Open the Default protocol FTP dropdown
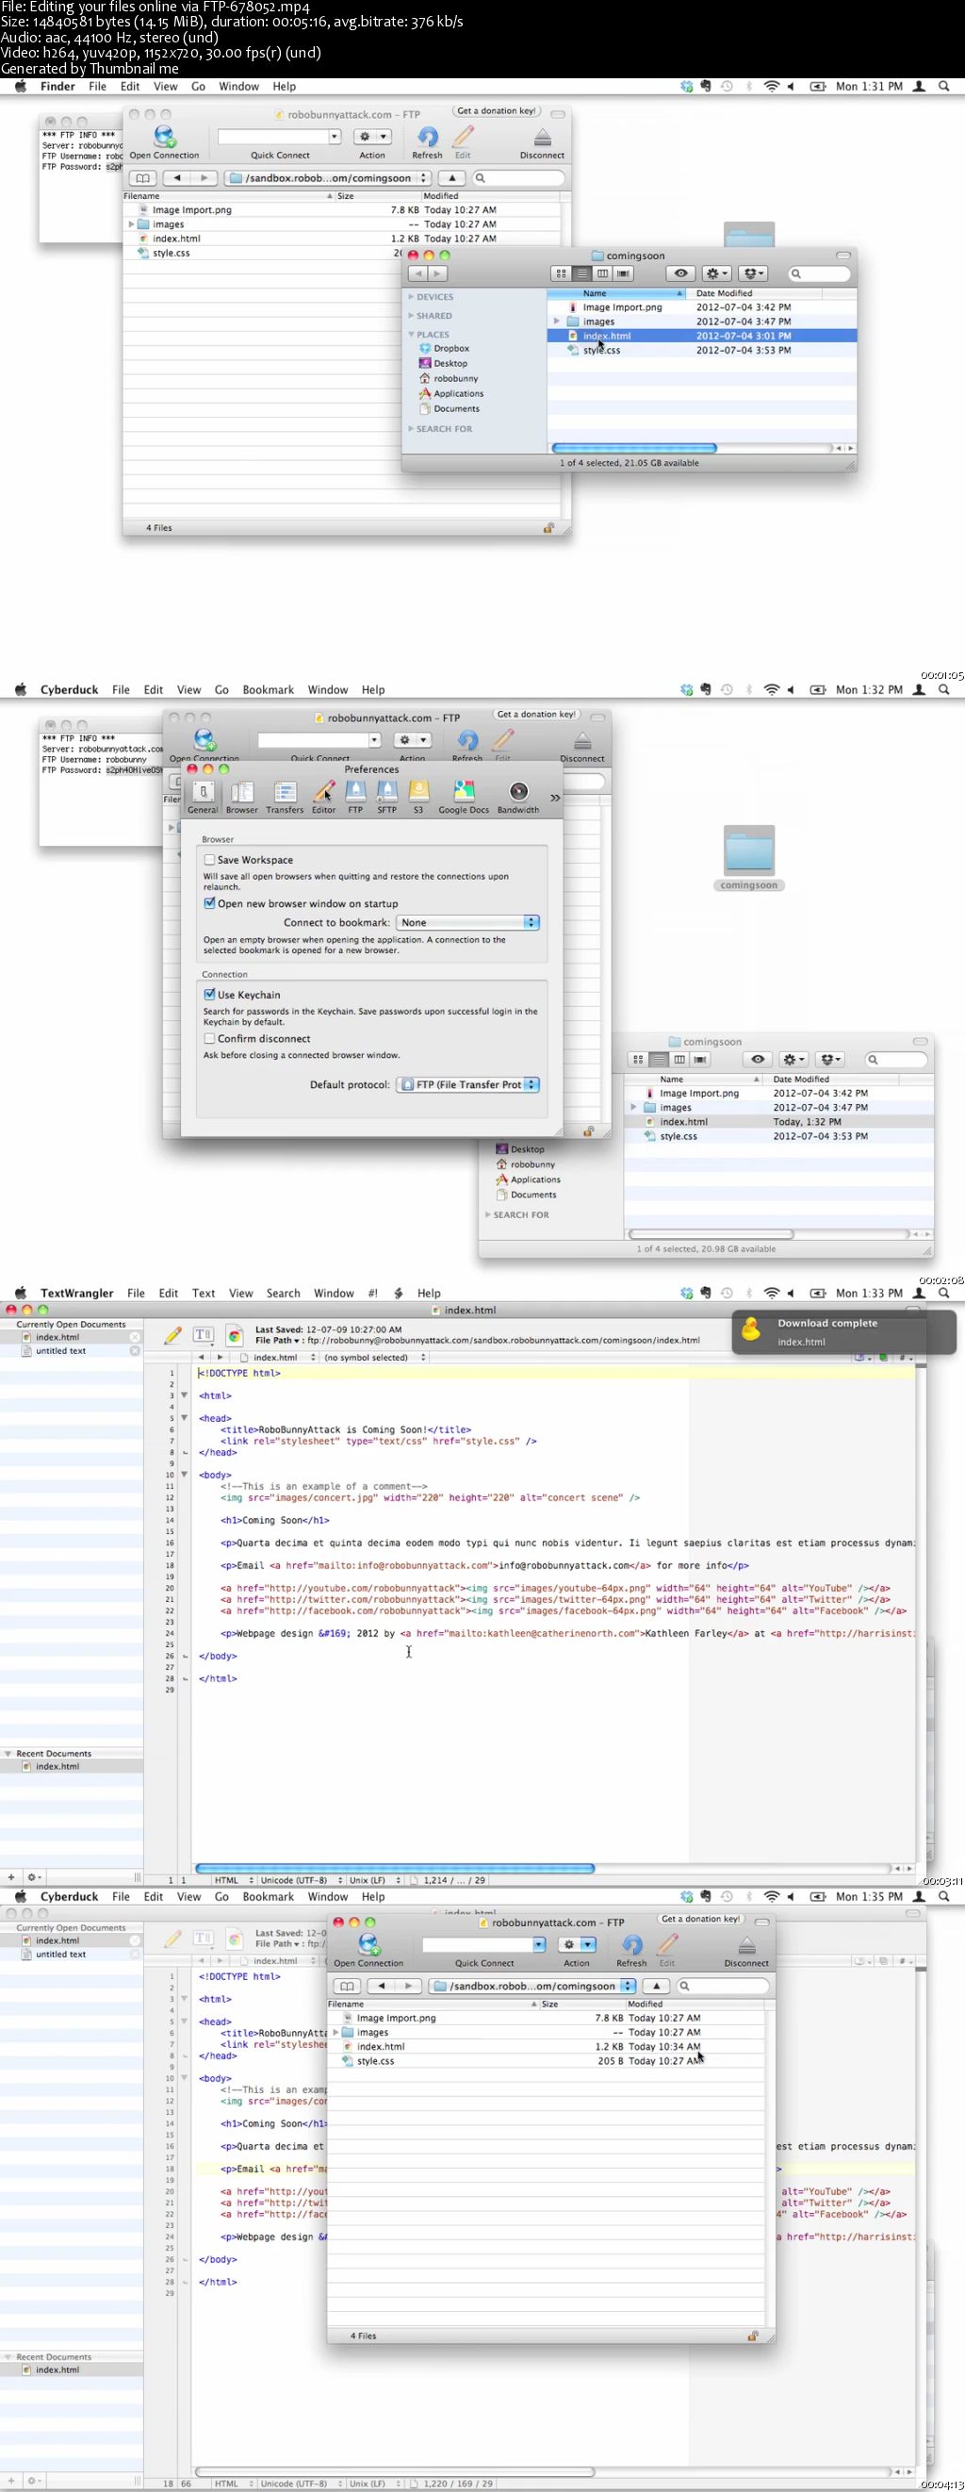This screenshot has height=2492, width=965. click(x=468, y=1084)
